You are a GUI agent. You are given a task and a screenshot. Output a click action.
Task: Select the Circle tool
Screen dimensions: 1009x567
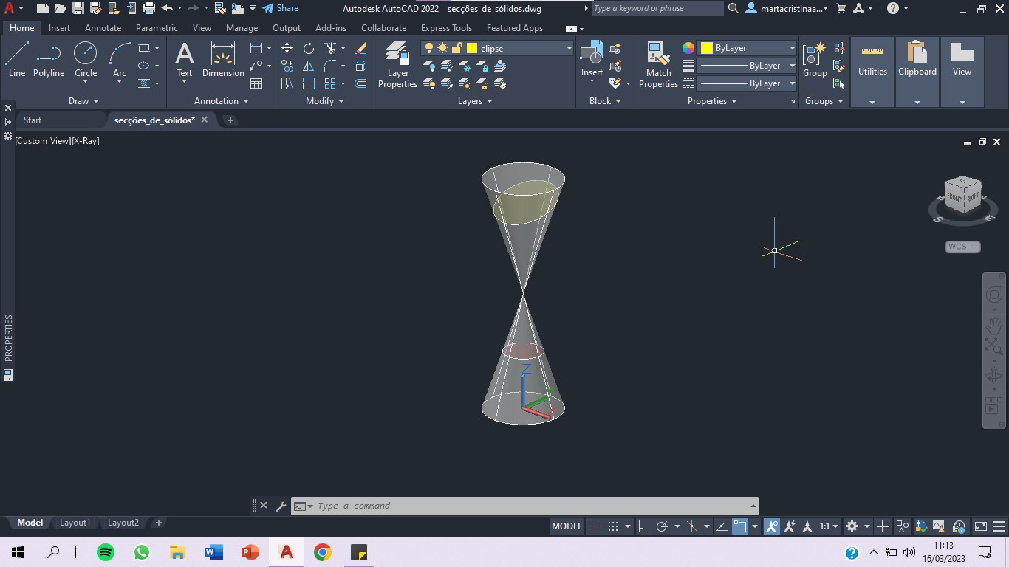(x=86, y=59)
